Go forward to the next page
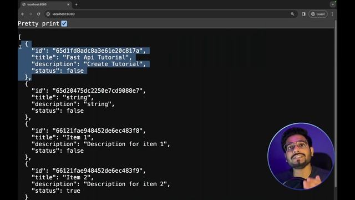Screen dimensions: 355x200 pos(31,14)
